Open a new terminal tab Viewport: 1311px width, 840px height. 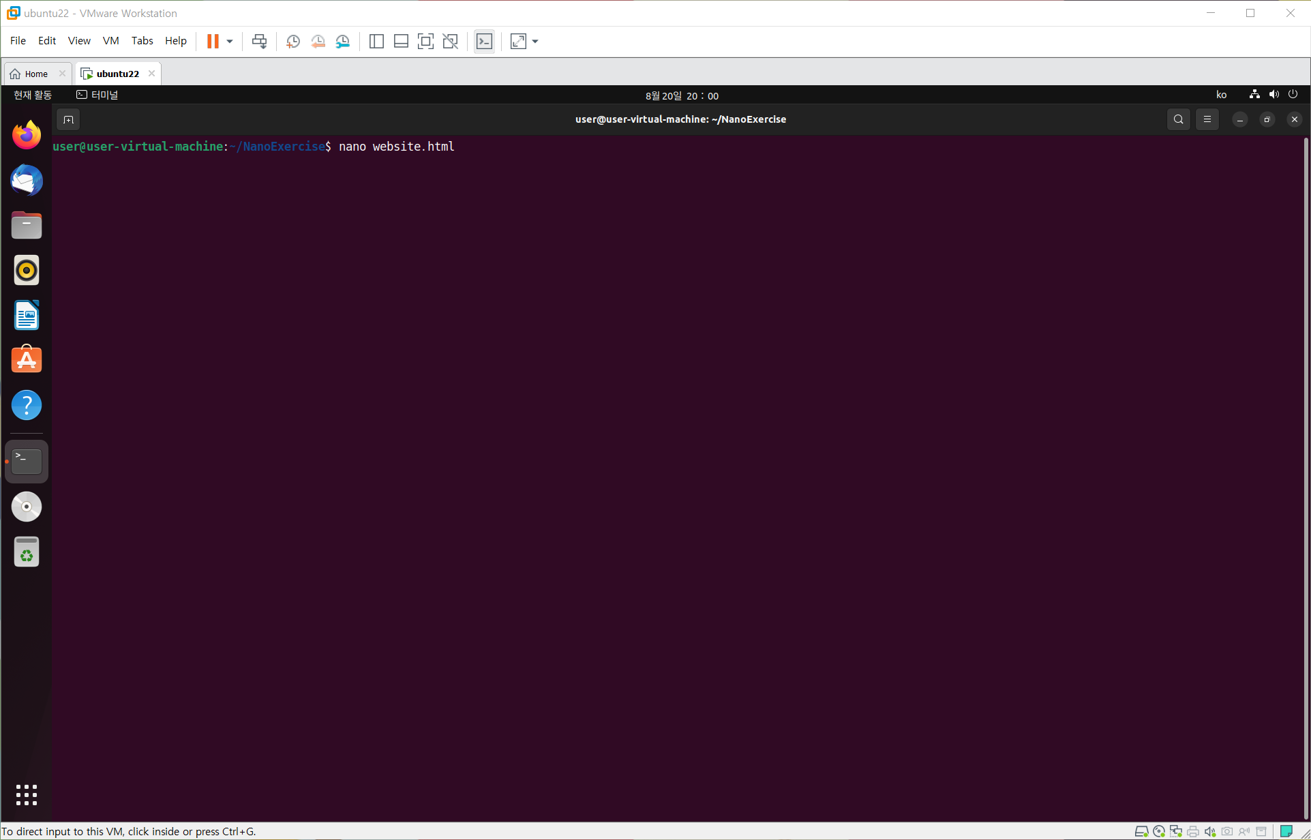[x=68, y=120]
